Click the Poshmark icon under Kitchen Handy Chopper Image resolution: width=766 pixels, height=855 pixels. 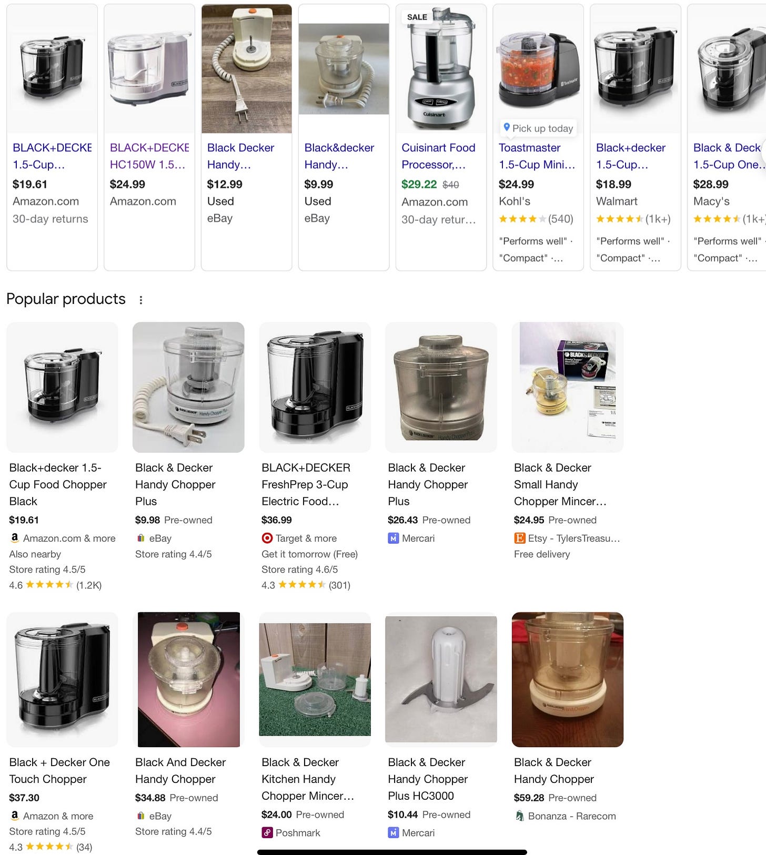267,832
